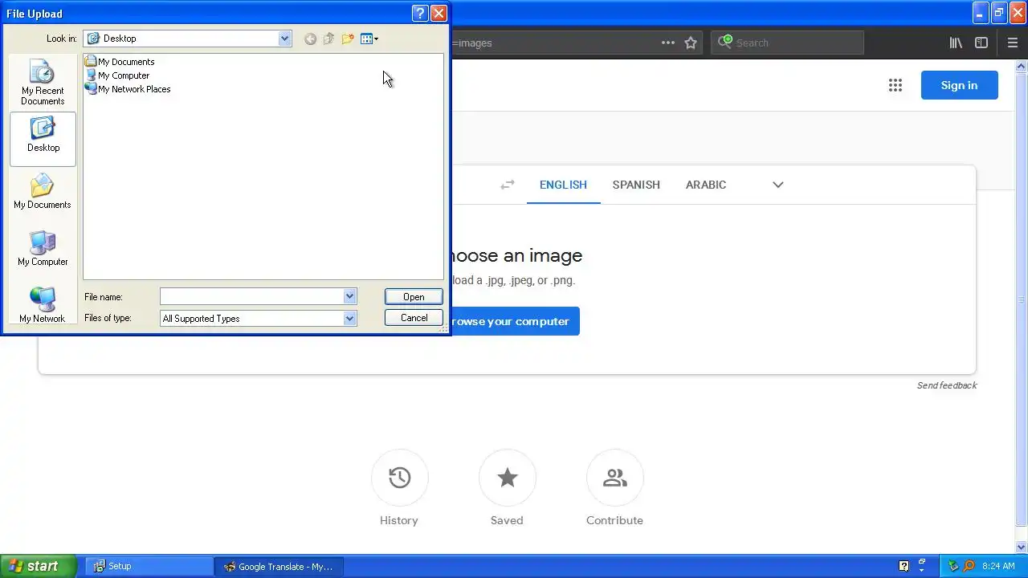Go back using the dialog's Back arrow icon

(x=310, y=39)
